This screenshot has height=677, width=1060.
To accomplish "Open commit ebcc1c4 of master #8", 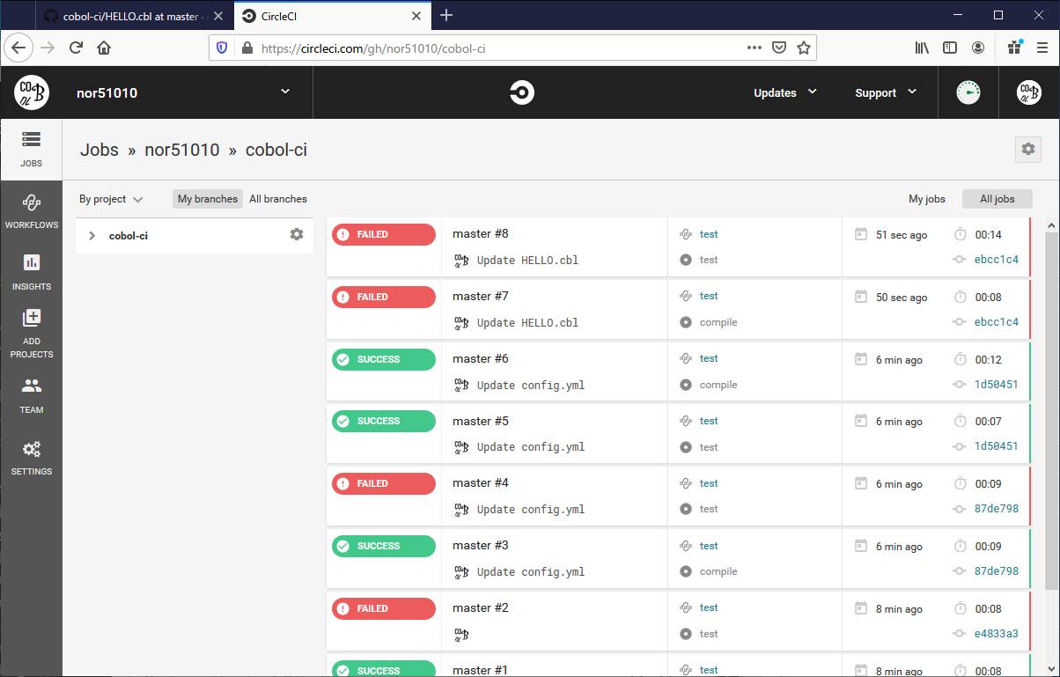I will point(997,260).
